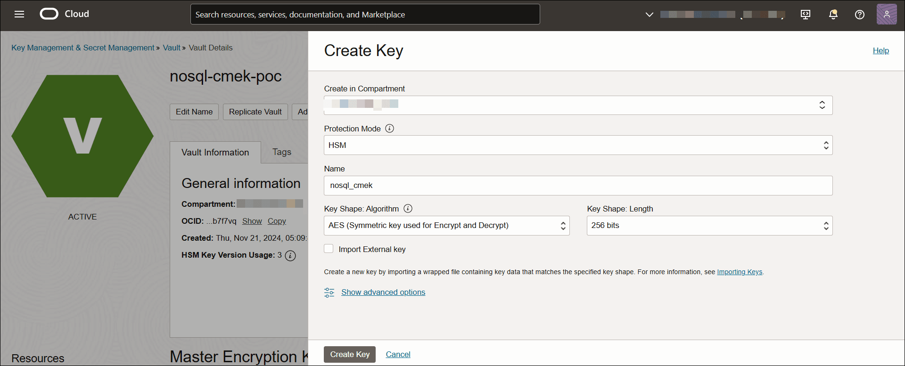Screen dimensions: 905x366
Task: Select the Vault Information tab
Action: (215, 153)
